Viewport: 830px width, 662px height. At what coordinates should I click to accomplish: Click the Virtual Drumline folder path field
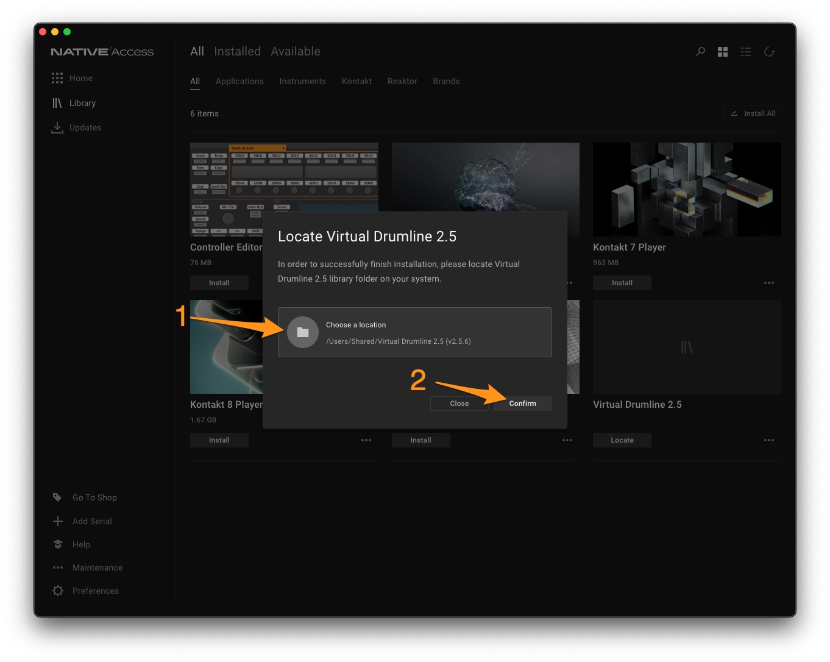pos(415,332)
